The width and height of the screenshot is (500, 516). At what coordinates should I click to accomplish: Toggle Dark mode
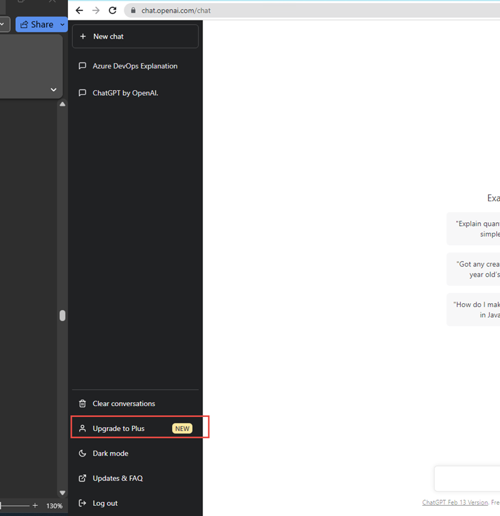135,453
